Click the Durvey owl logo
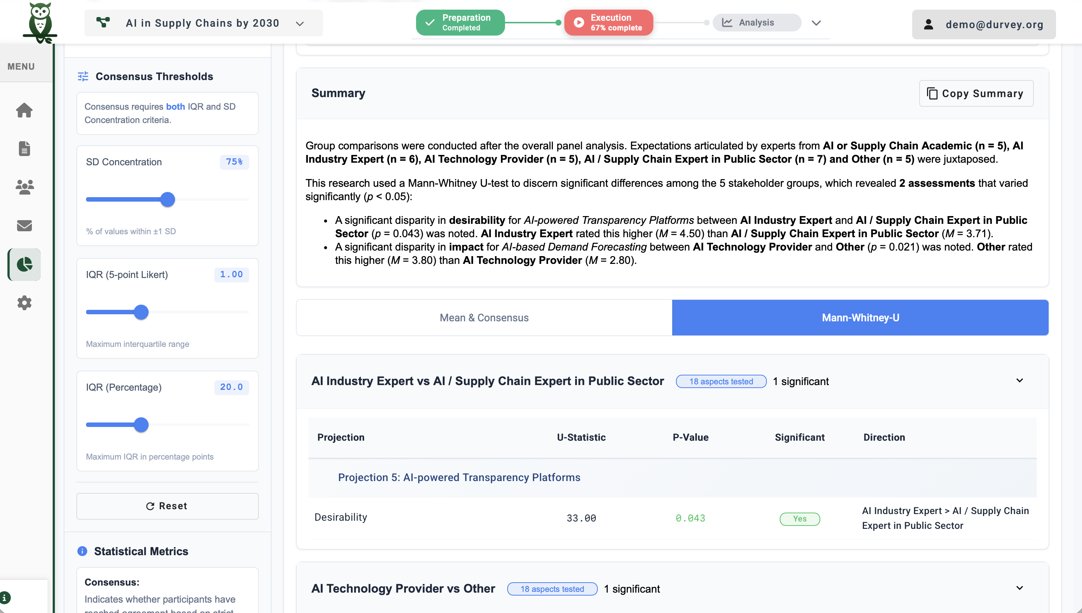Viewport: 1082px width, 613px height. [x=40, y=22]
